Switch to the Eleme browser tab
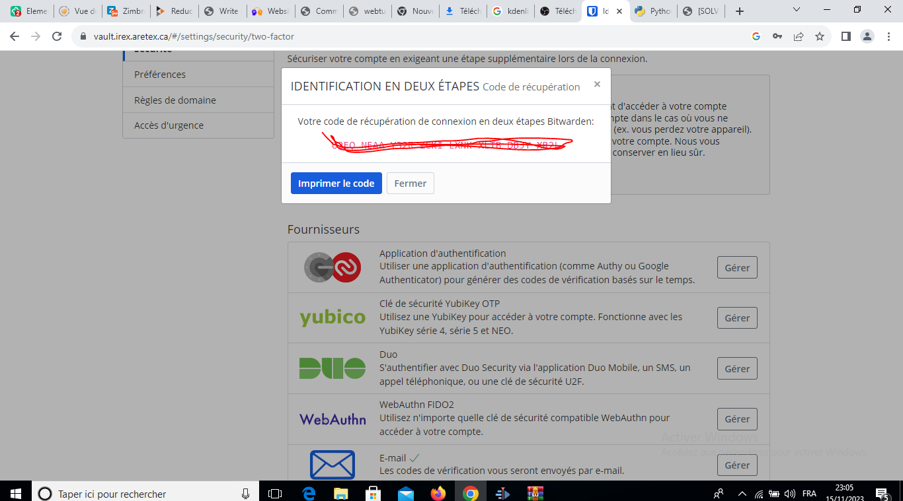This screenshot has width=903, height=501. click(29, 11)
